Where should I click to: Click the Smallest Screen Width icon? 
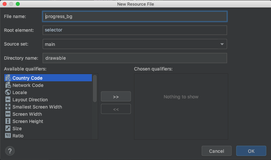[8, 107]
